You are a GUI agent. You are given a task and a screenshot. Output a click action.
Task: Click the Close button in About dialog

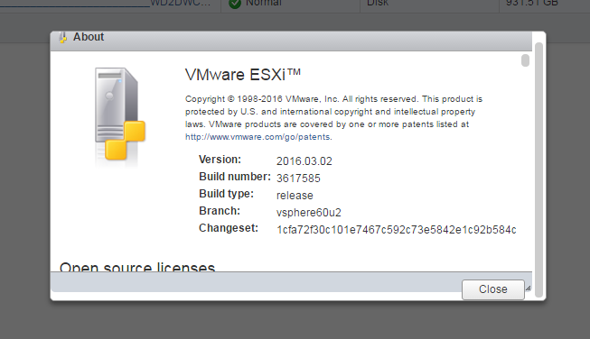[x=493, y=289]
